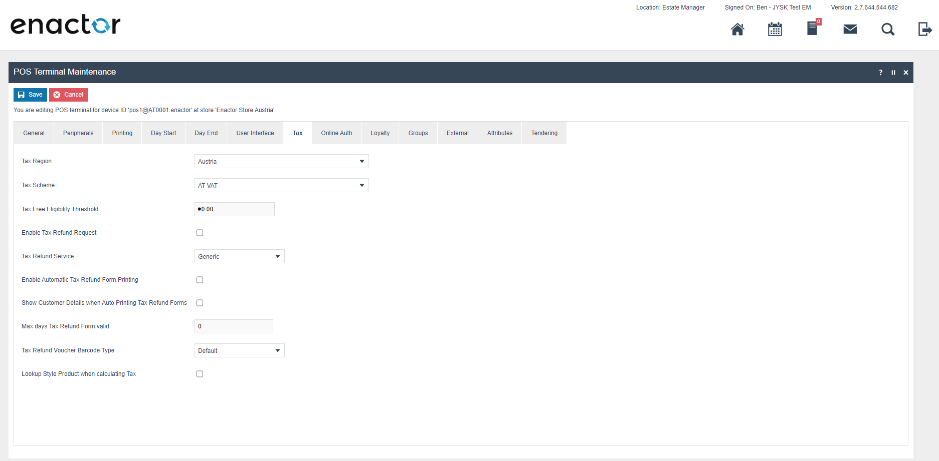The width and height of the screenshot is (939, 461).
Task: Open the notifications clipboard icon
Action: coord(812,29)
